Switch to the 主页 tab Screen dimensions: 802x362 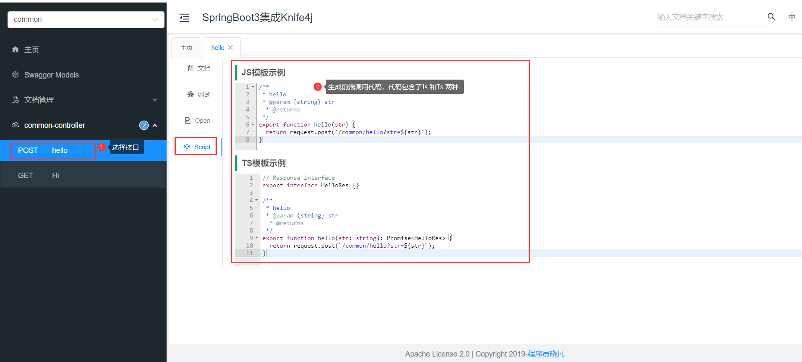[x=186, y=48]
